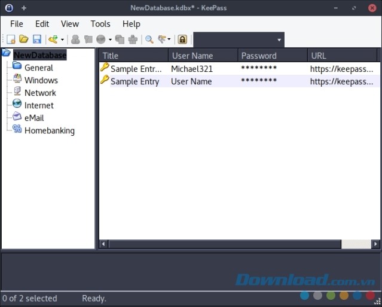This screenshot has height=307, width=382.
Task: Click the eMail envelope icon
Action: tap(17, 116)
